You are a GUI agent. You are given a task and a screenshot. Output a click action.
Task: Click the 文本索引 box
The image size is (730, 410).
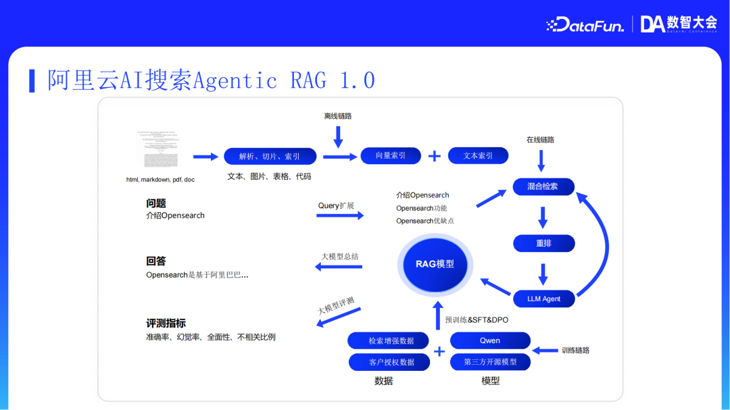478,155
